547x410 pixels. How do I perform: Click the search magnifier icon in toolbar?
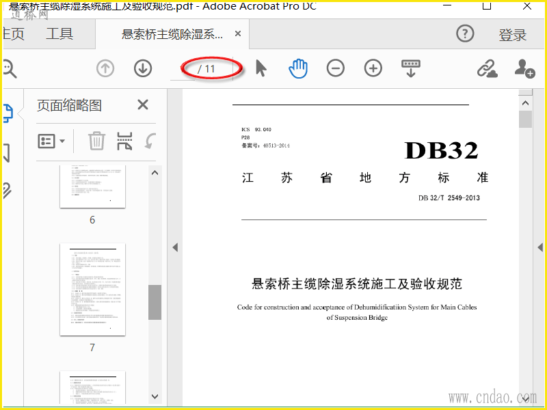click(10, 68)
